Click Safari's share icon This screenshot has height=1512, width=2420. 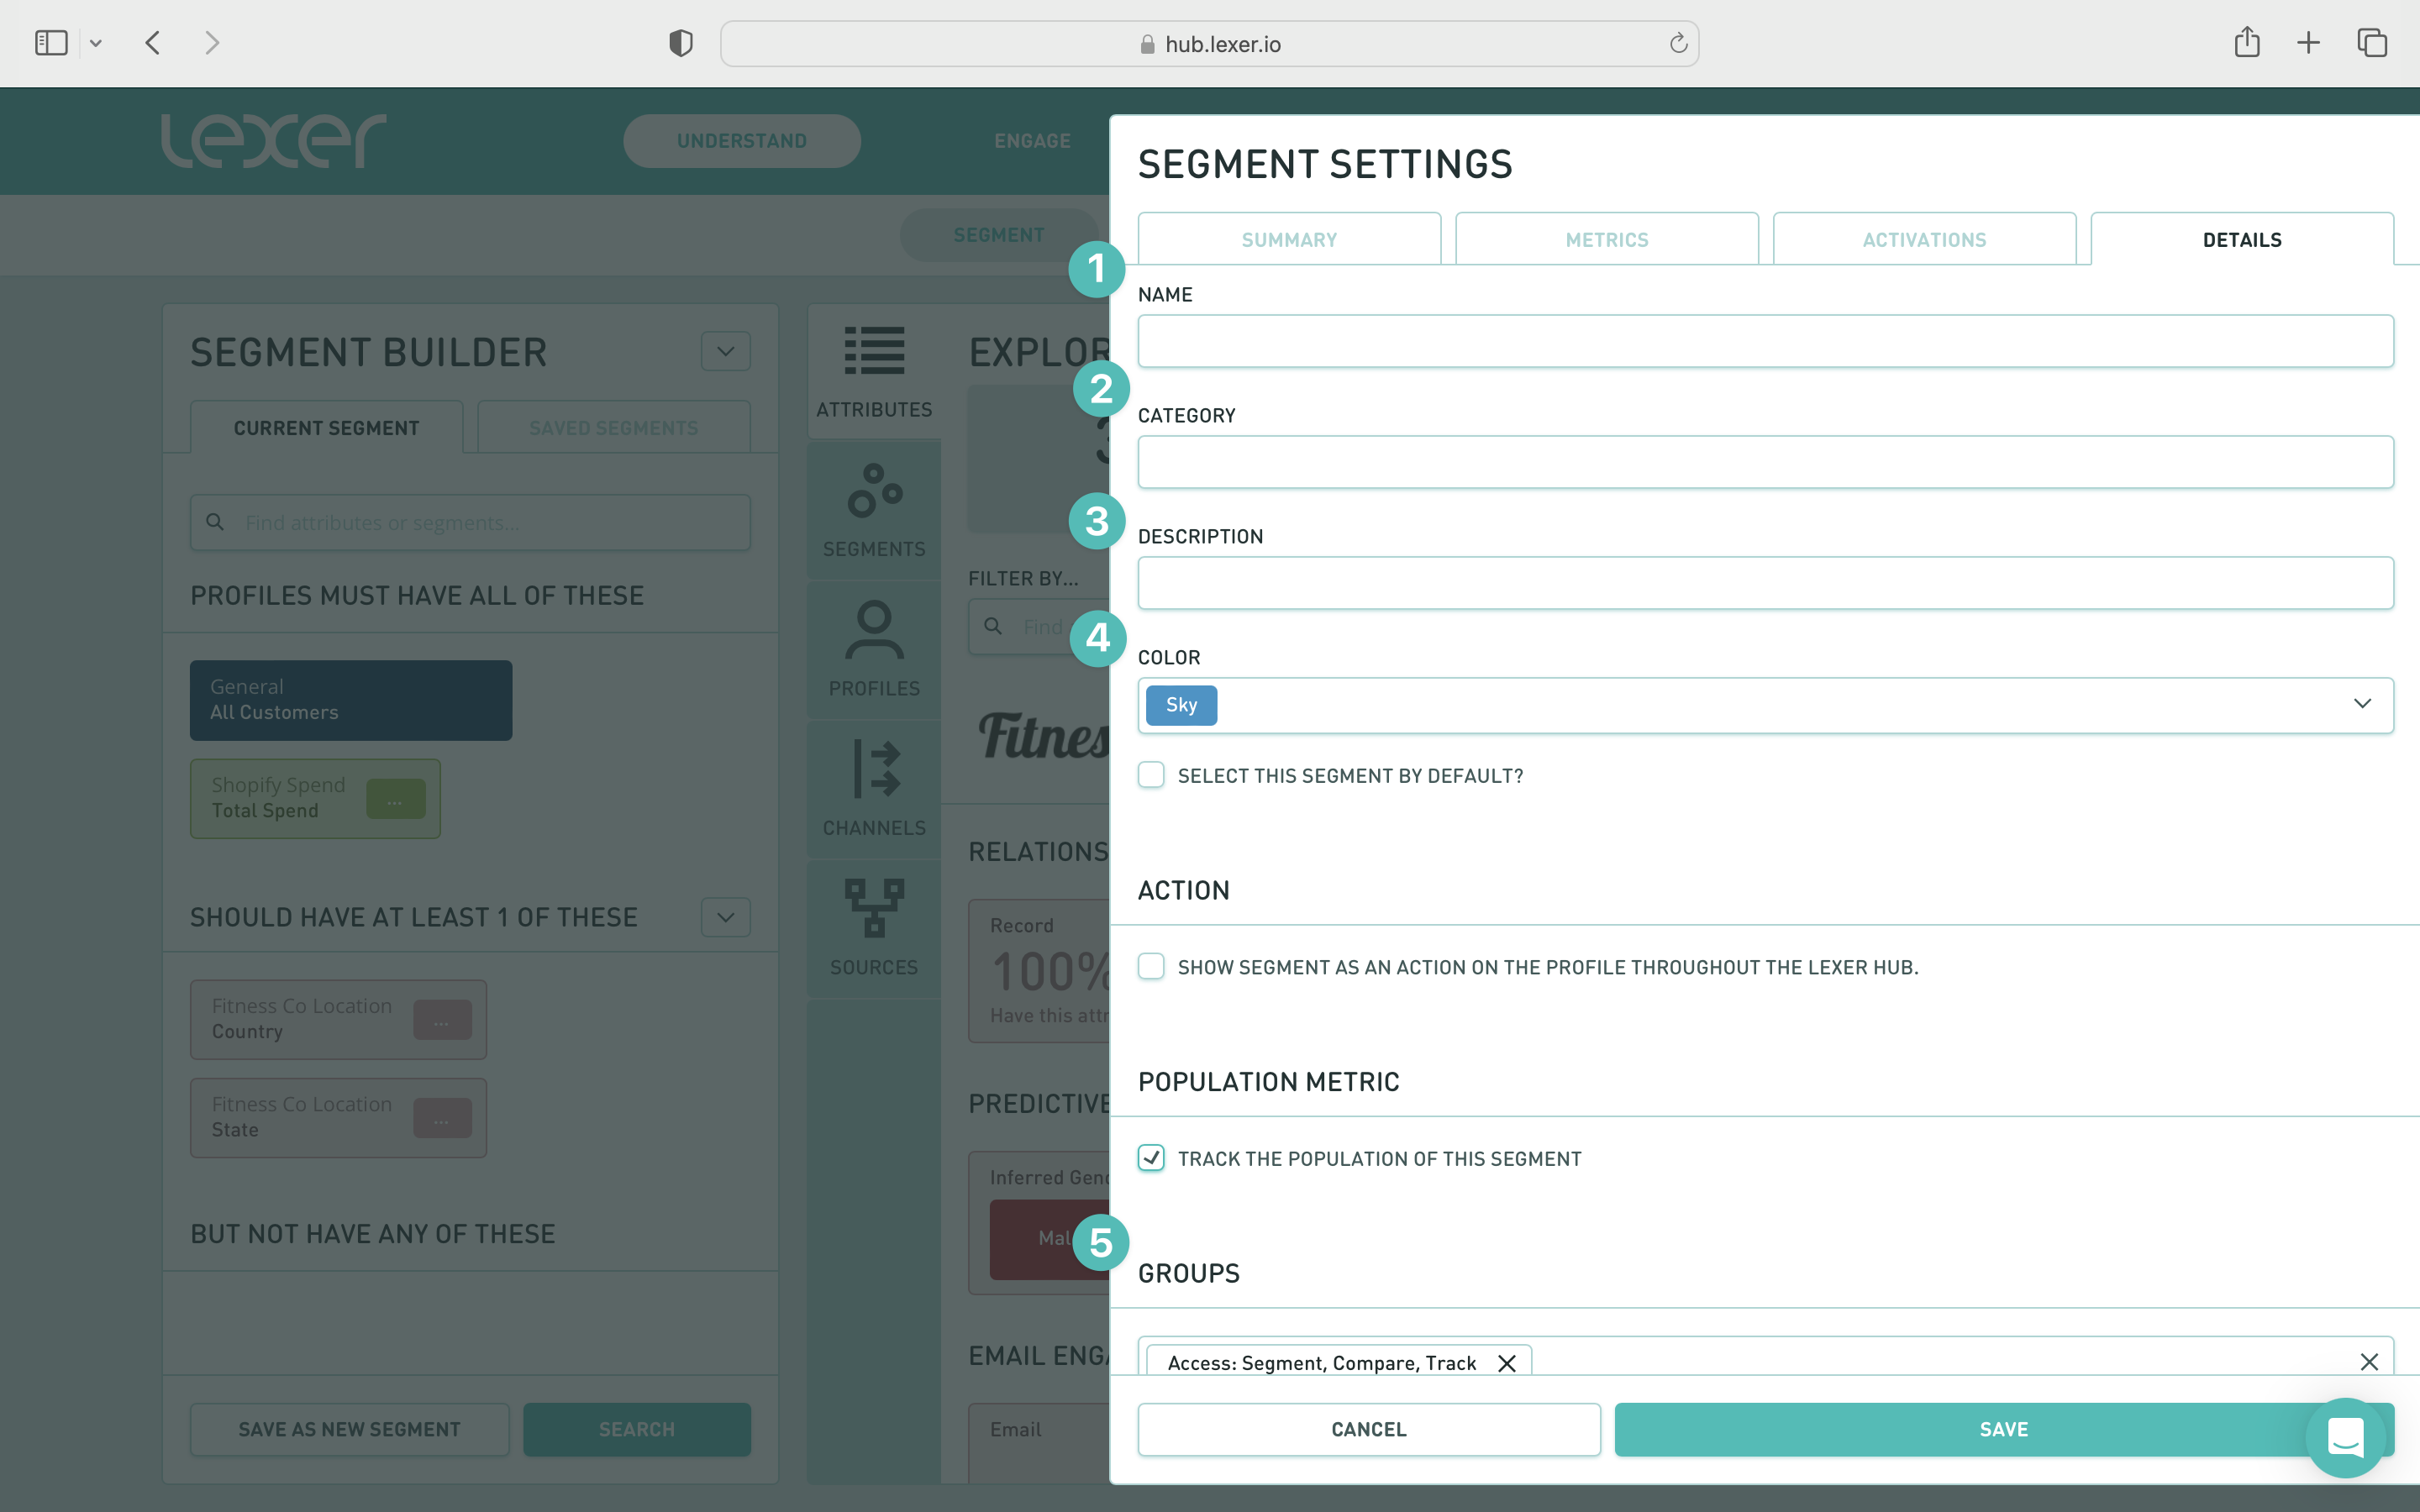click(x=2247, y=43)
